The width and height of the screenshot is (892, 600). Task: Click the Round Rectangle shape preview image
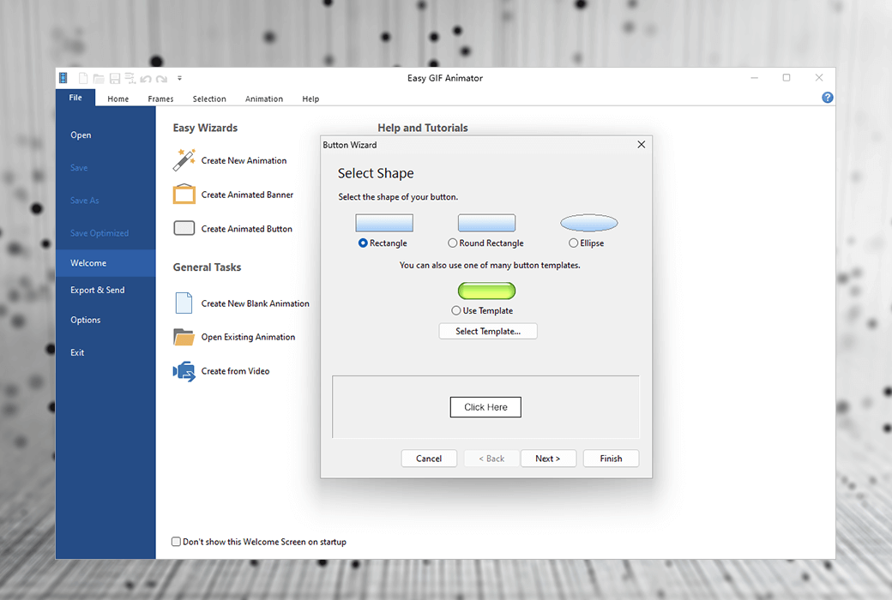pyautogui.click(x=486, y=222)
